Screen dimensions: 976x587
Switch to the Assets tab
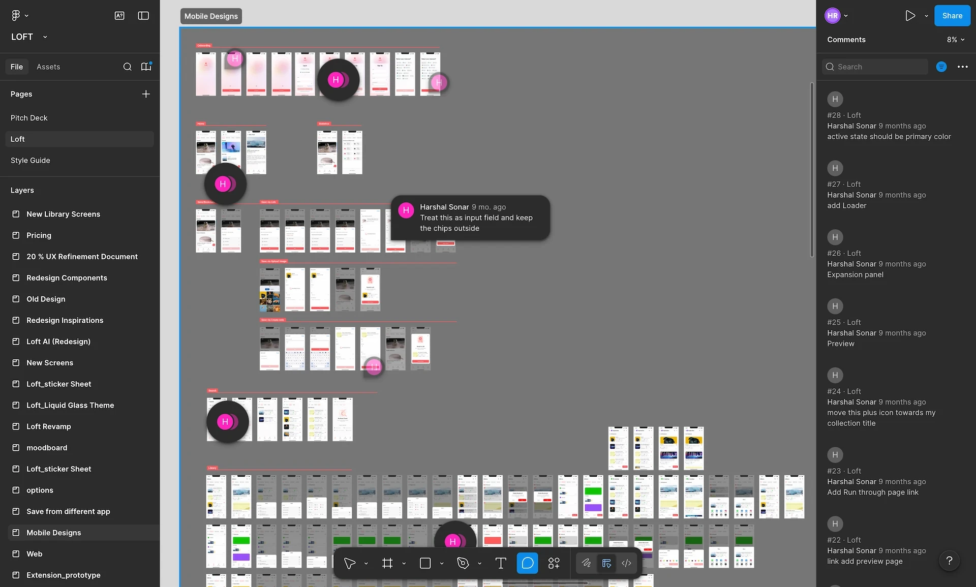point(48,67)
